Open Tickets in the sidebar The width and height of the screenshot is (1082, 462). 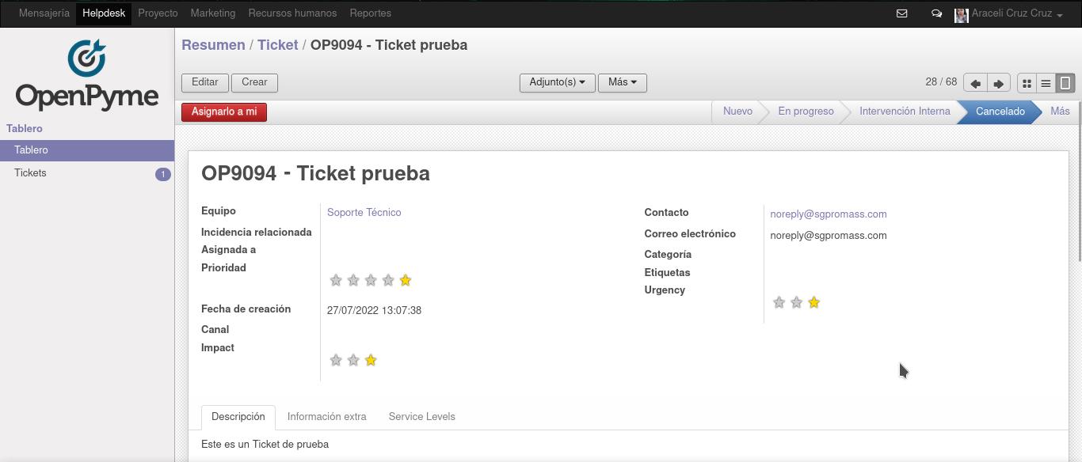[87, 173]
